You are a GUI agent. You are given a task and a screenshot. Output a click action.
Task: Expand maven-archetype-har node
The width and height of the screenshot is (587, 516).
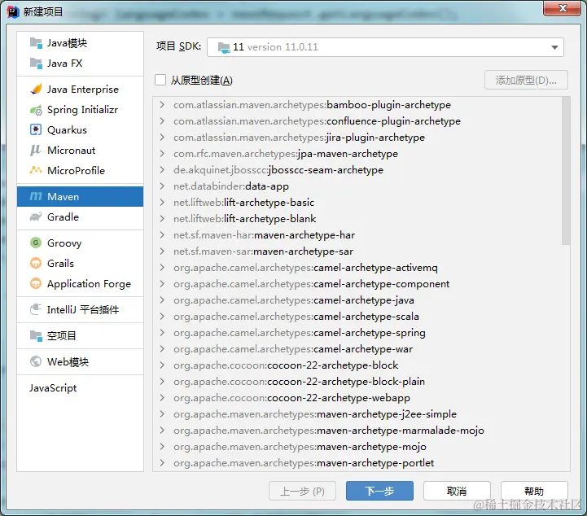point(162,234)
